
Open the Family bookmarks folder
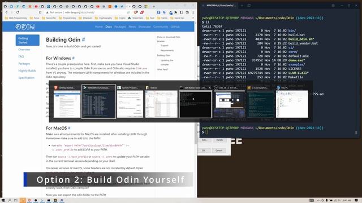[x=162, y=18]
